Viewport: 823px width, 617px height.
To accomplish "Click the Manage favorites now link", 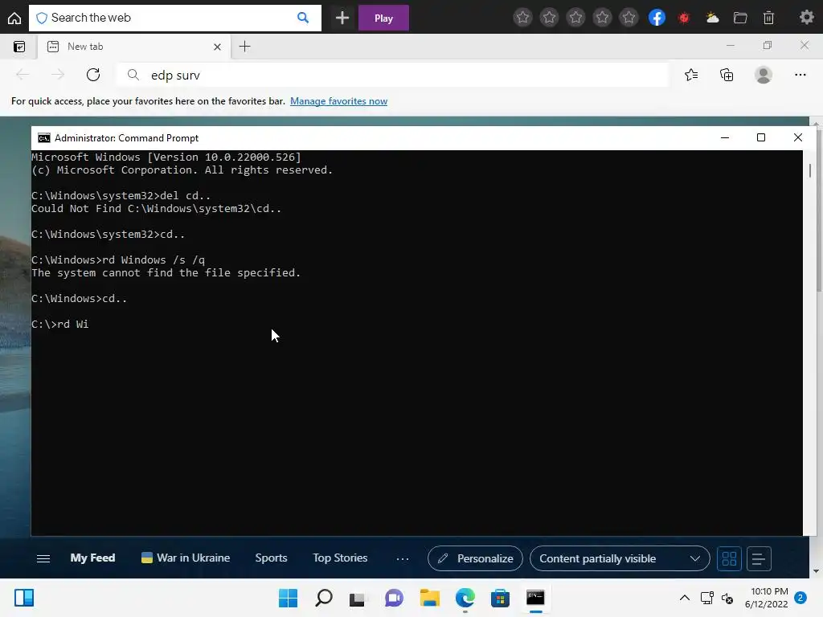I will [x=338, y=101].
